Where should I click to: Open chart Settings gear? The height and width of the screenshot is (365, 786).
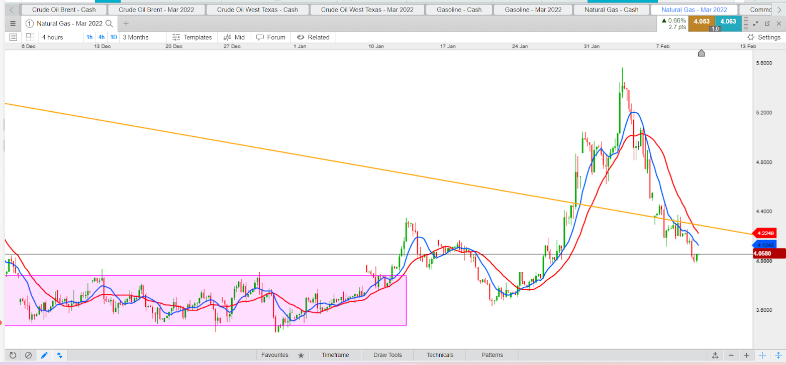[x=751, y=37]
